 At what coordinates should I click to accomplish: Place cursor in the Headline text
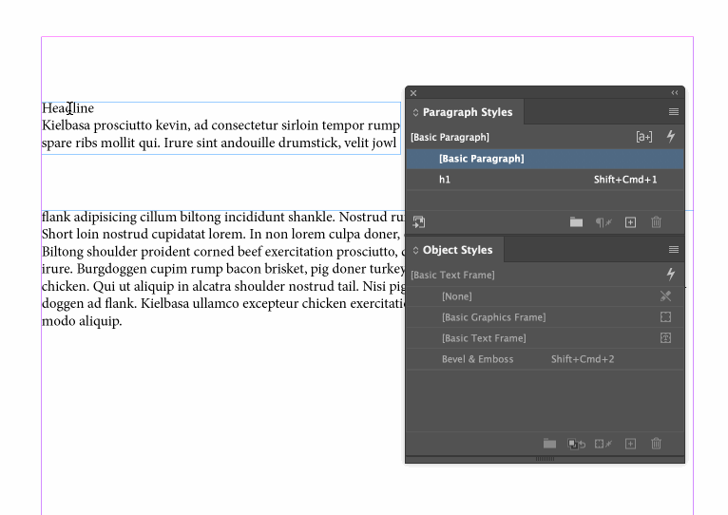67,108
